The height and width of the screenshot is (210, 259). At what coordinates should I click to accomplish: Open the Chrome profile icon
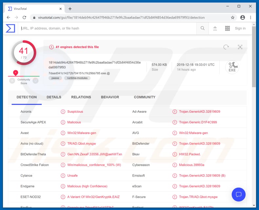coord(243,17)
